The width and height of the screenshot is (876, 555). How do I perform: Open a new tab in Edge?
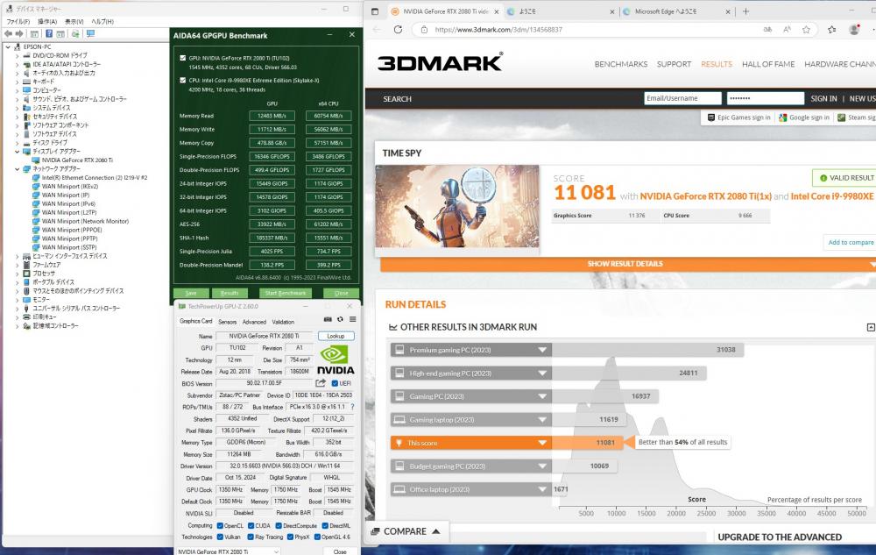745,11
